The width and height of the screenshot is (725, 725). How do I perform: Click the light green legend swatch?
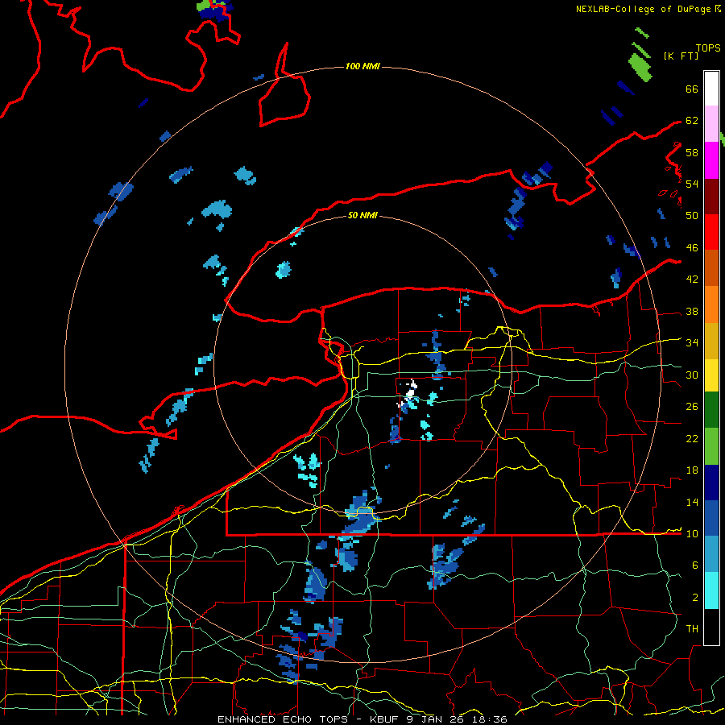pos(711,446)
